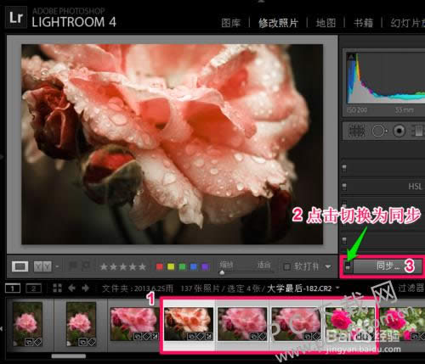Toggle the HSL panel on/off switch
Image resolution: width=425 pixels, height=364 pixels.
tap(344, 187)
